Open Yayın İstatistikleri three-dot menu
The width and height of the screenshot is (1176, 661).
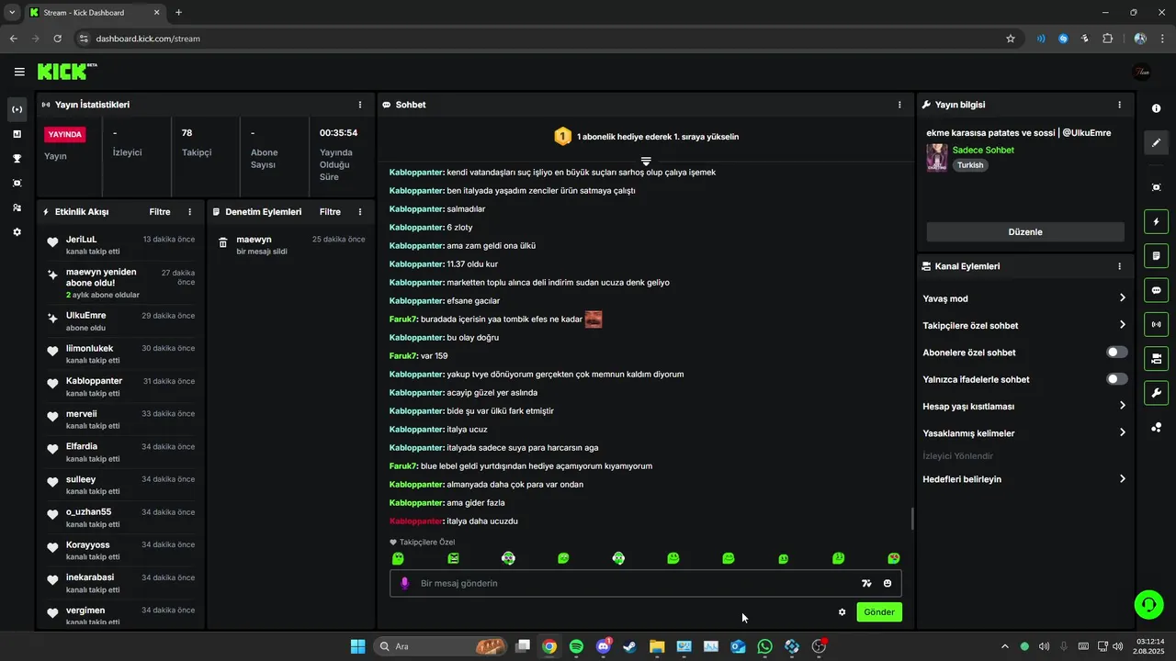pos(360,105)
